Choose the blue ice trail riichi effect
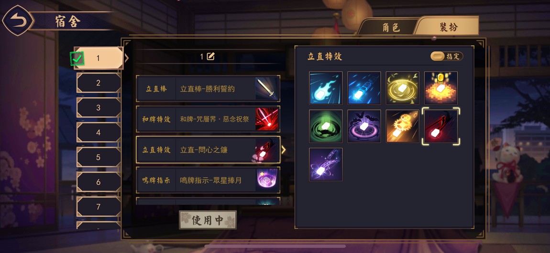The image size is (550, 253). tap(364, 88)
